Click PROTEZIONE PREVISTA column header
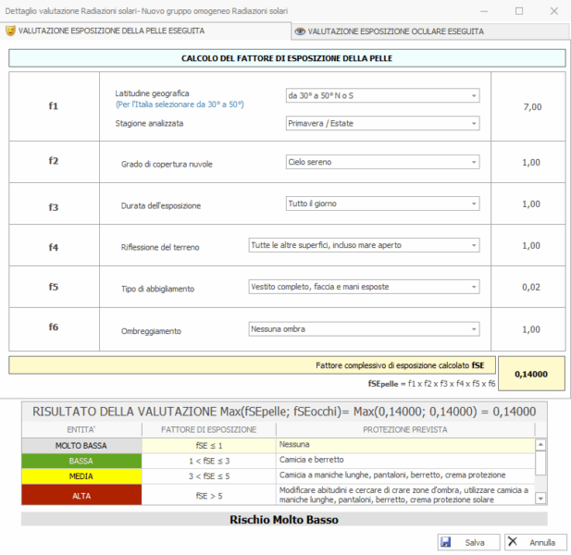This screenshot has height=555, width=571. (x=405, y=430)
